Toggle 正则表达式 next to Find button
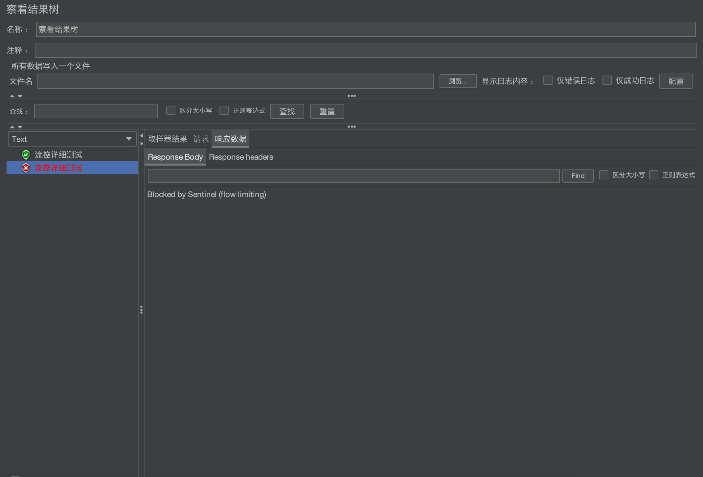The image size is (703, 477). [653, 175]
